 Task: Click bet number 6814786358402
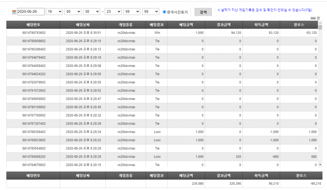click(34, 132)
